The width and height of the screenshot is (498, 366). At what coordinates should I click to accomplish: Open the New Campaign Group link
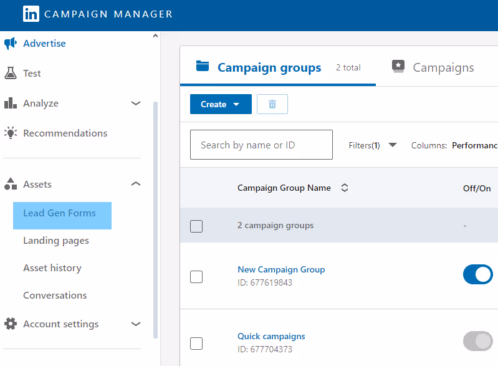(281, 269)
